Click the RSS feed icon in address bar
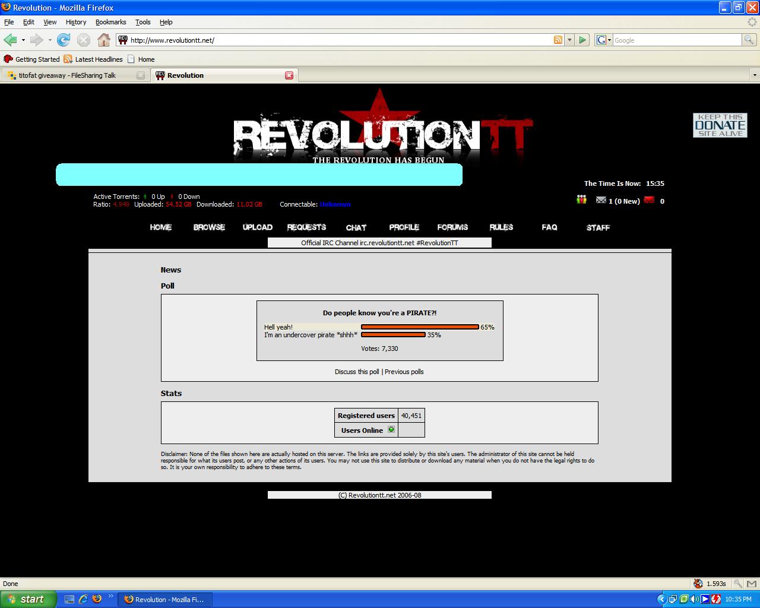This screenshot has width=760, height=608. point(558,40)
